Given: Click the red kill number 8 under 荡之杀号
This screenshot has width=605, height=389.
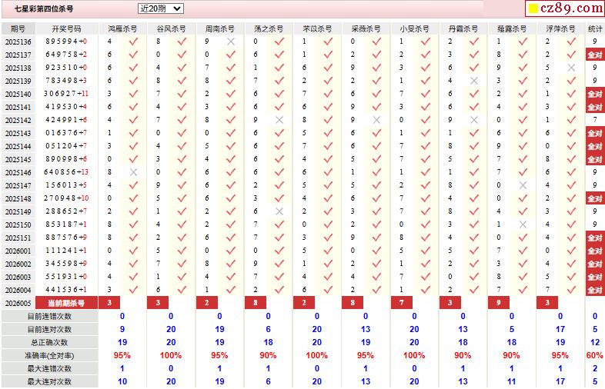Looking at the screenshot, I should tap(256, 303).
